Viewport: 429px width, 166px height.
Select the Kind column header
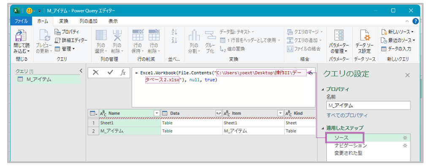tap(300, 113)
